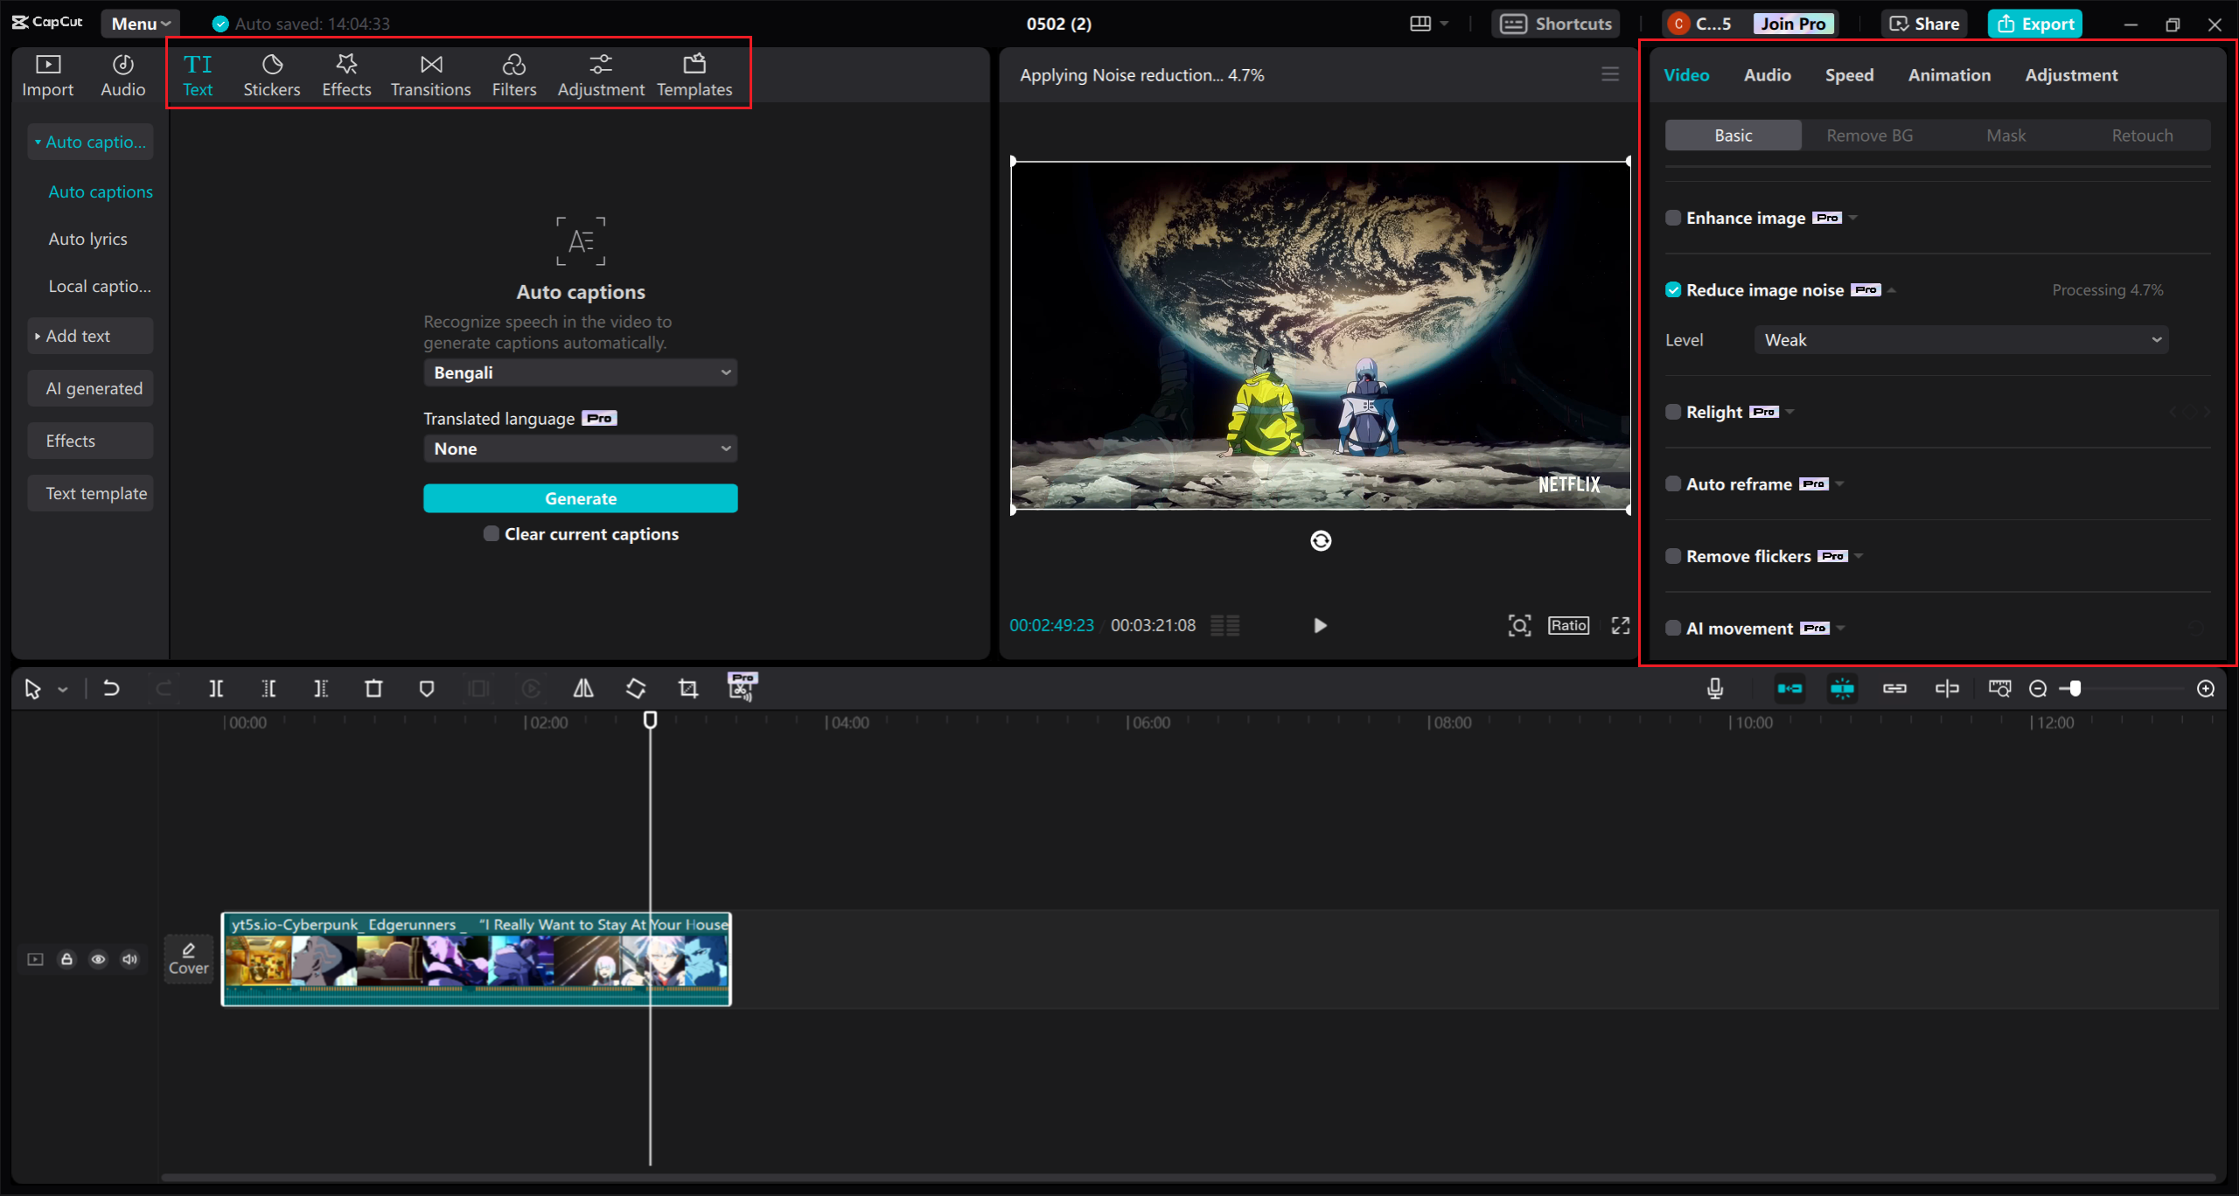Click the Crop icon above the timeline

687,688
